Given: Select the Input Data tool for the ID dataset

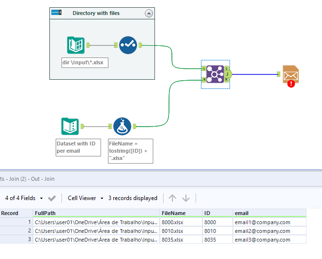Looking at the screenshot, I should [x=70, y=127].
